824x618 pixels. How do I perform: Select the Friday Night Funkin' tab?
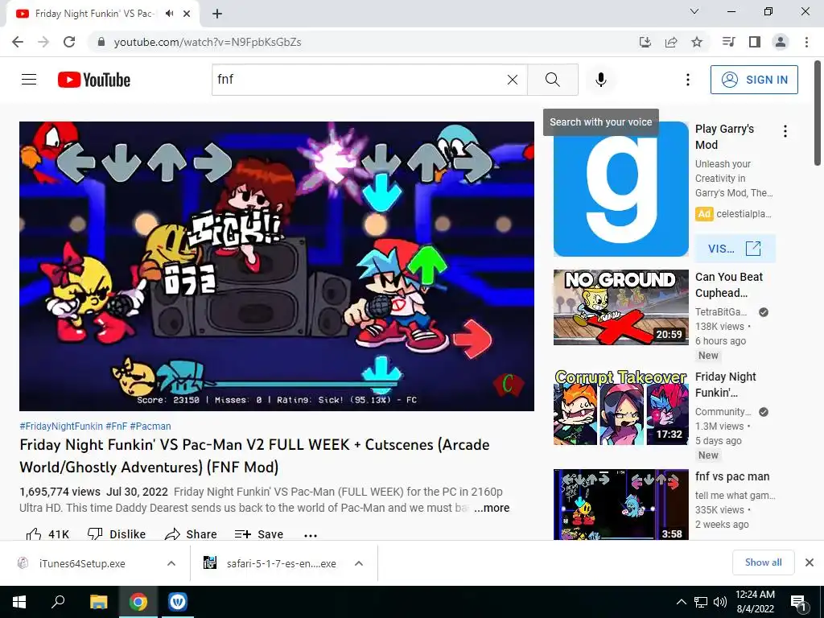93,14
